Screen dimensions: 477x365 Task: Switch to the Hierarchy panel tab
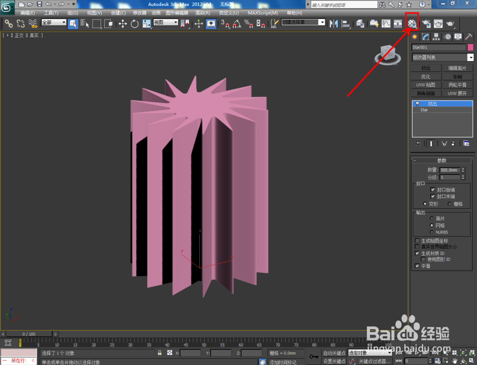pos(436,37)
